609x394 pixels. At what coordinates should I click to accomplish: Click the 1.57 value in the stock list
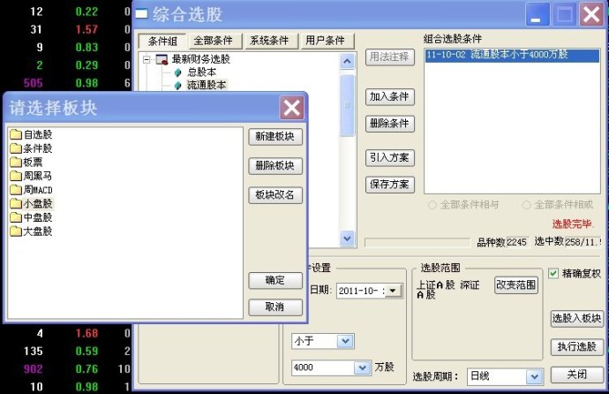pyautogui.click(x=86, y=29)
